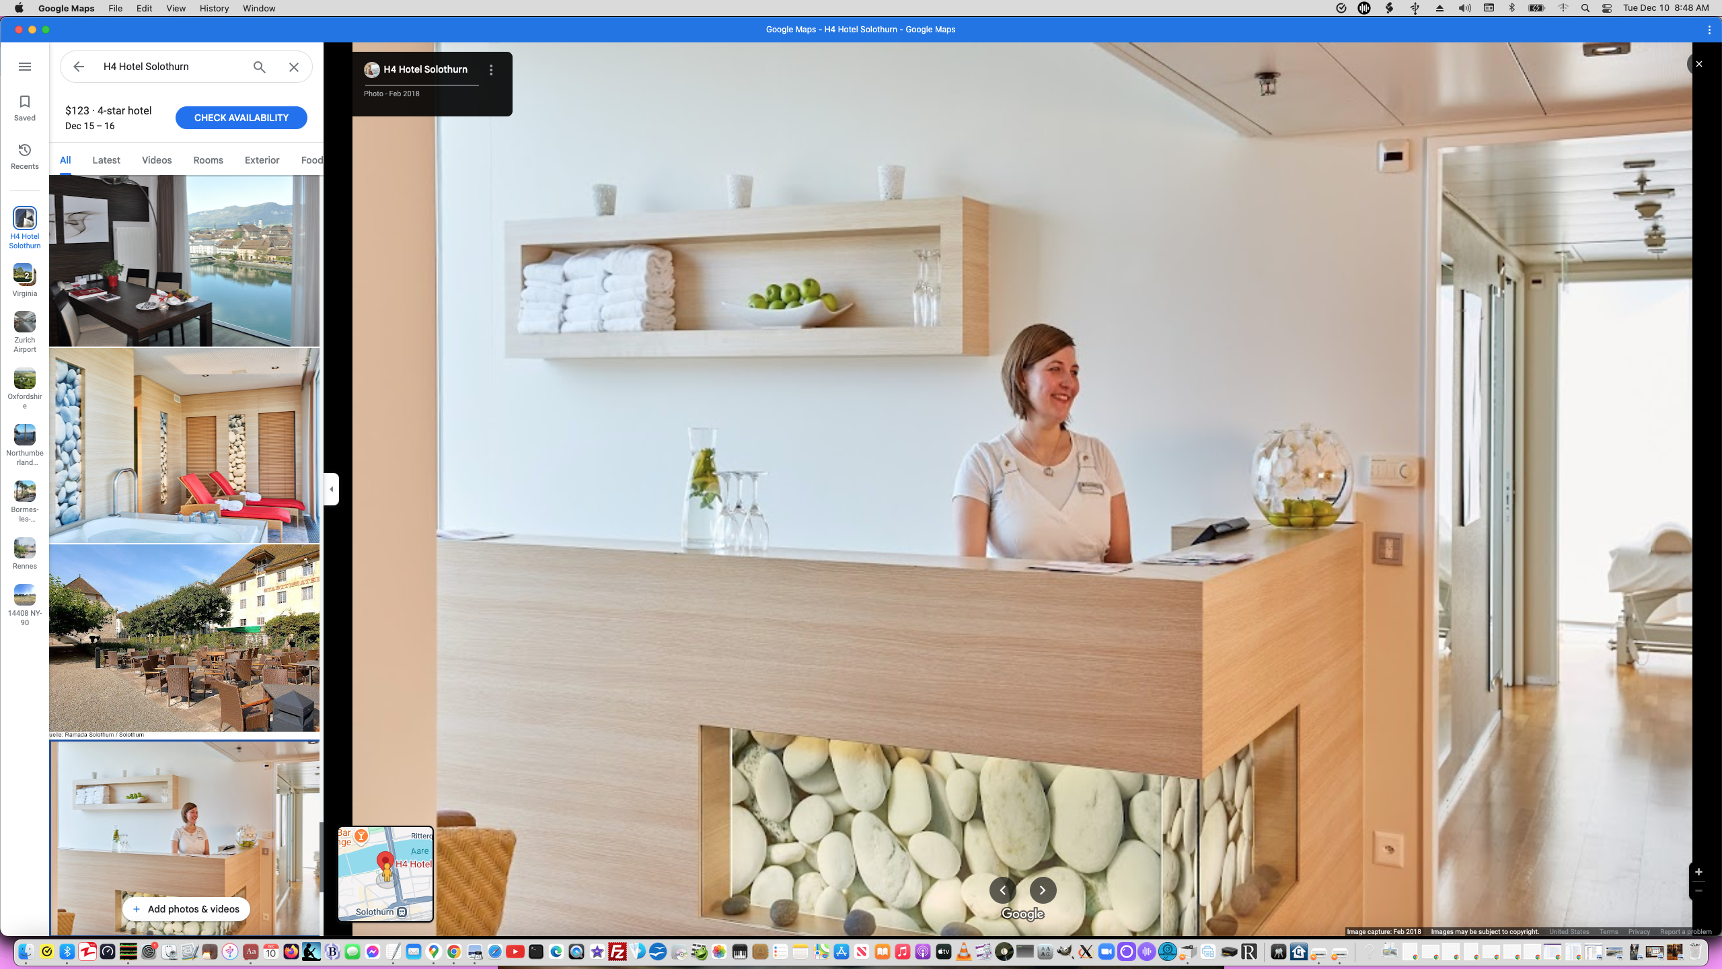Collapse the side panel arrow

(x=331, y=489)
